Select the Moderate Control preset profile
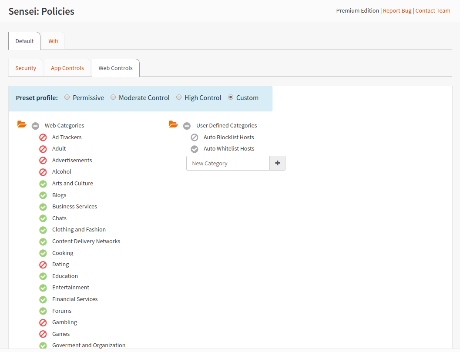The width and height of the screenshot is (460, 352). click(113, 97)
